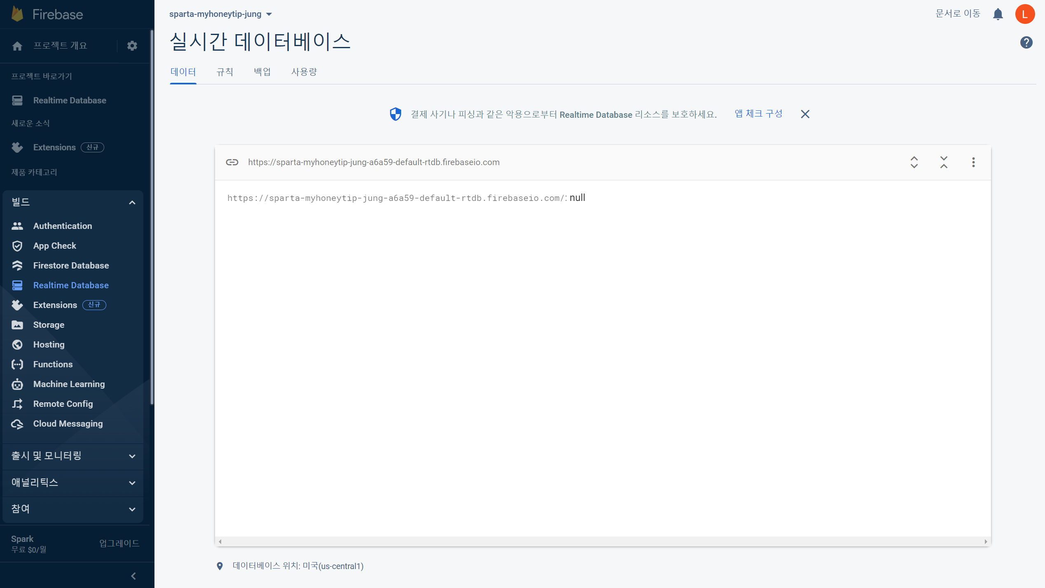Open notifications bell icon
This screenshot has height=588, width=1045.
998,14
